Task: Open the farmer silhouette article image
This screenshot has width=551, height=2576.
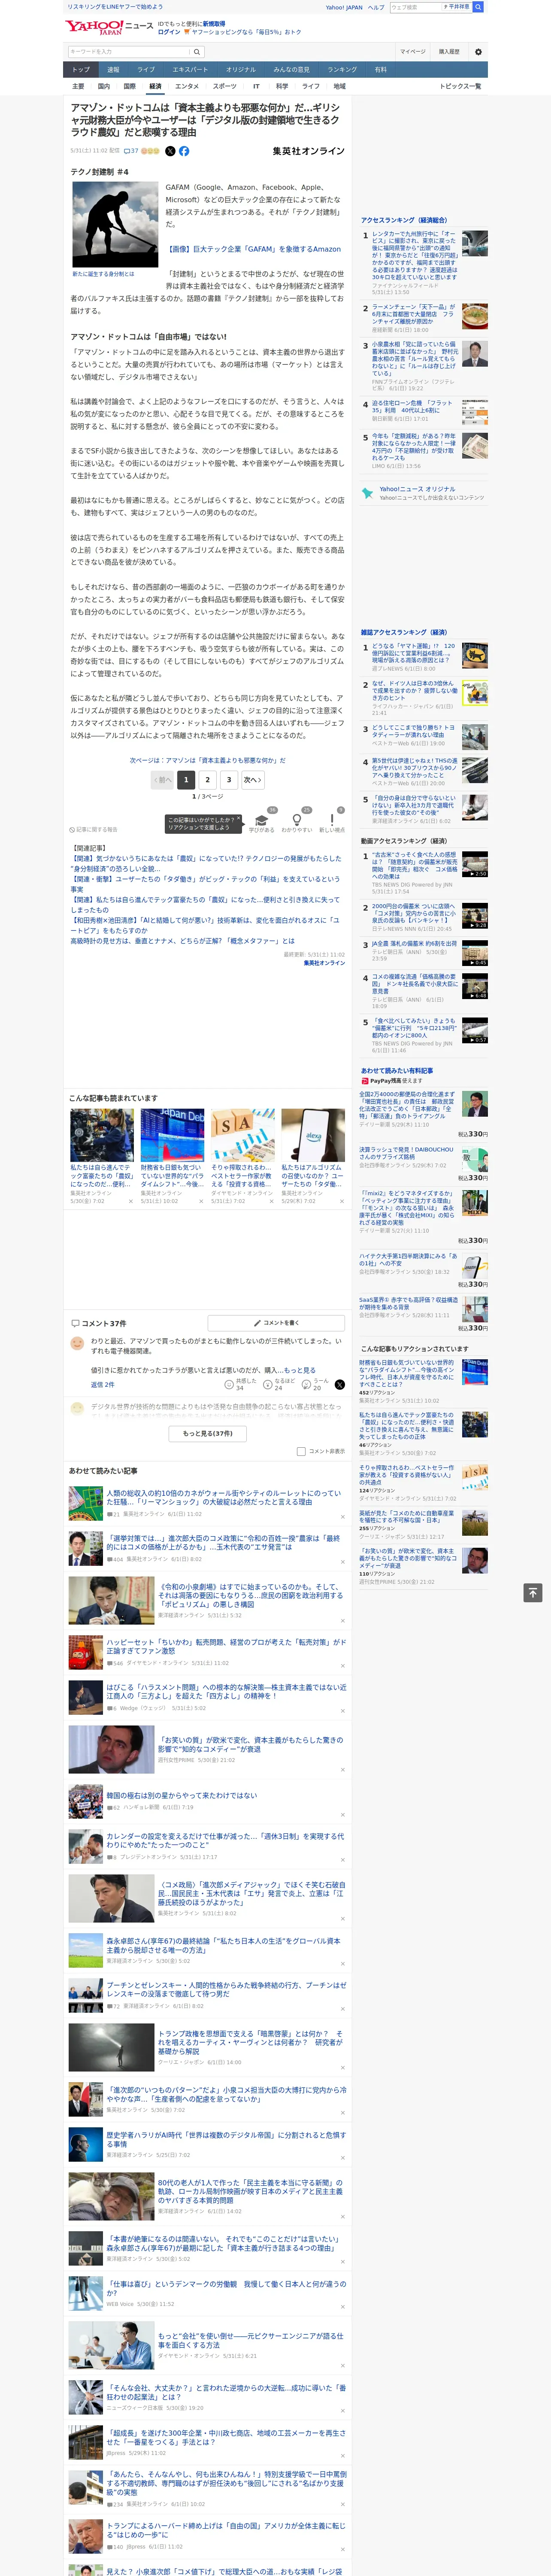Action: coord(115,224)
